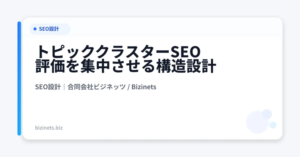Click the small light-blue circle at bottom right
The height and width of the screenshot is (157, 300).
[273, 125]
